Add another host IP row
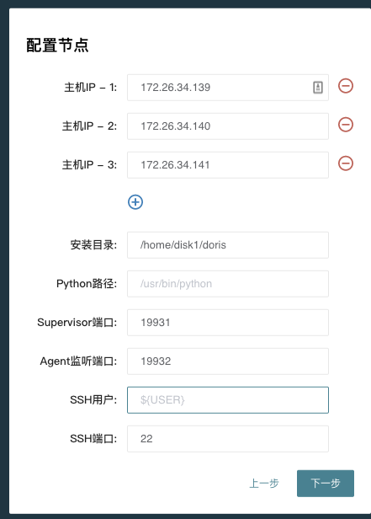Viewport: 371px width, 519px height. click(135, 202)
